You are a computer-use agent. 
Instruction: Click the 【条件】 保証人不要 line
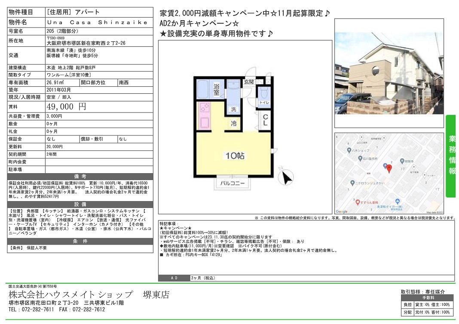point(28,248)
